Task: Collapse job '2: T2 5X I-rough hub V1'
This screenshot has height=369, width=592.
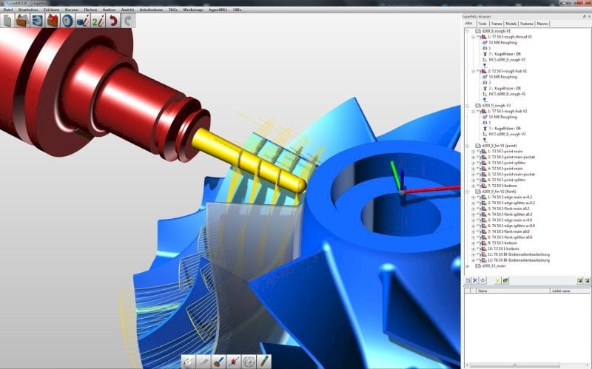Action: click(x=473, y=71)
